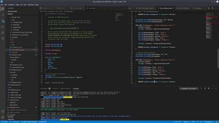The height and width of the screenshot is (123, 219).
Task: Open the Accounts icon in activity bar
Action: [x=3, y=111]
